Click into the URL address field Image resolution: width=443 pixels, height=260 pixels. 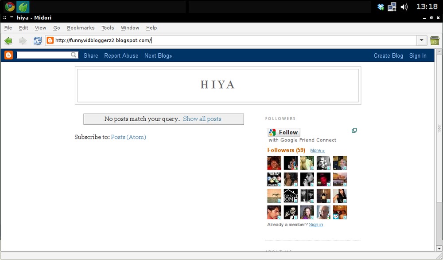pyautogui.click(x=230, y=40)
